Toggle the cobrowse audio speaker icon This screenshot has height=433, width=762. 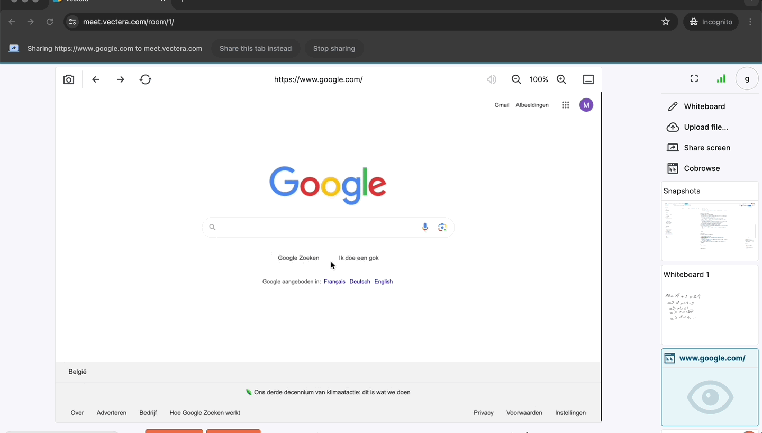click(492, 79)
